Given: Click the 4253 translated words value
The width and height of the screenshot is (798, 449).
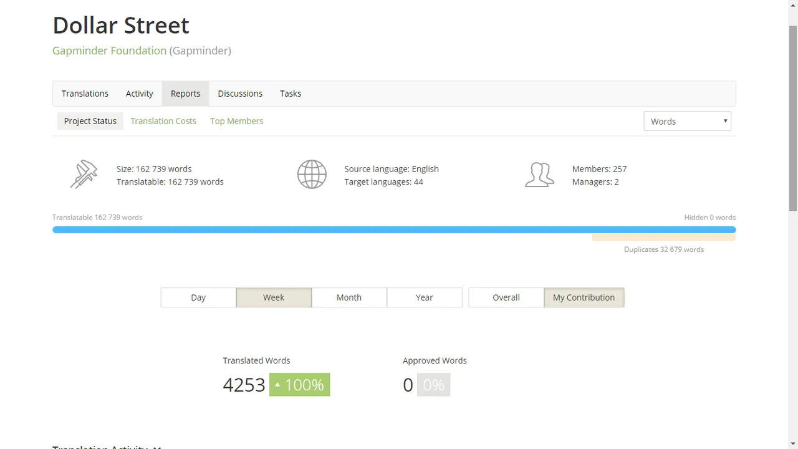Looking at the screenshot, I should [244, 385].
